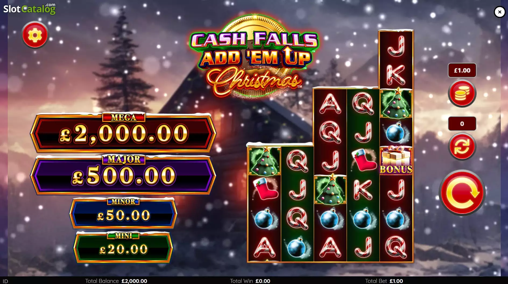Click the Mega £2,000.00 jackpot panel
The image size is (508, 284).
pyautogui.click(x=123, y=132)
